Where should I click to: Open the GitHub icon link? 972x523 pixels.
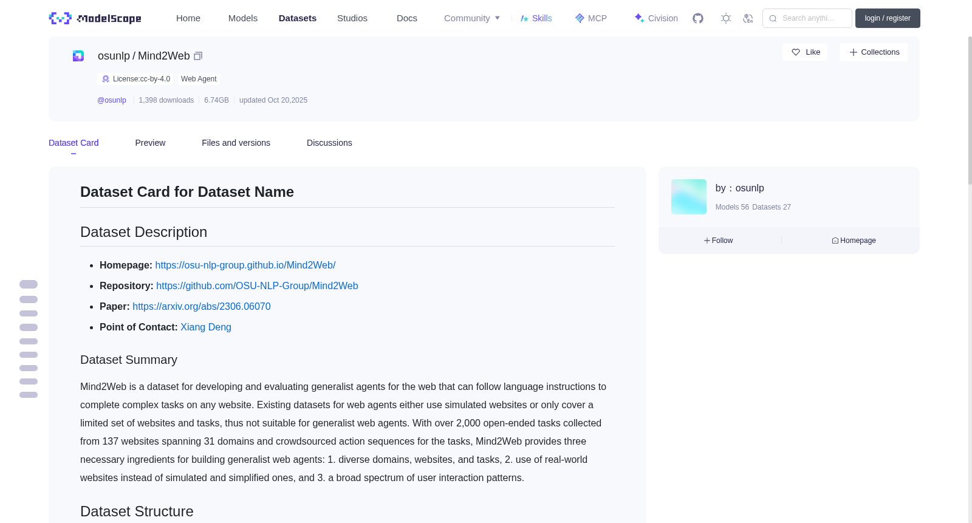click(x=698, y=18)
